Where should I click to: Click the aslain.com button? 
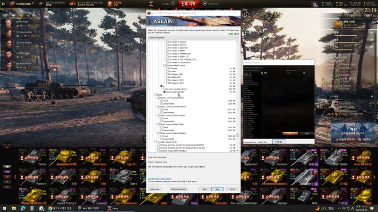click(x=155, y=189)
